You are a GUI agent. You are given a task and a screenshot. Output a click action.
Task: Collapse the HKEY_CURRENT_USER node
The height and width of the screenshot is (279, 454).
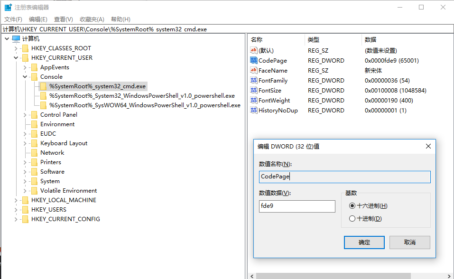(x=16, y=58)
